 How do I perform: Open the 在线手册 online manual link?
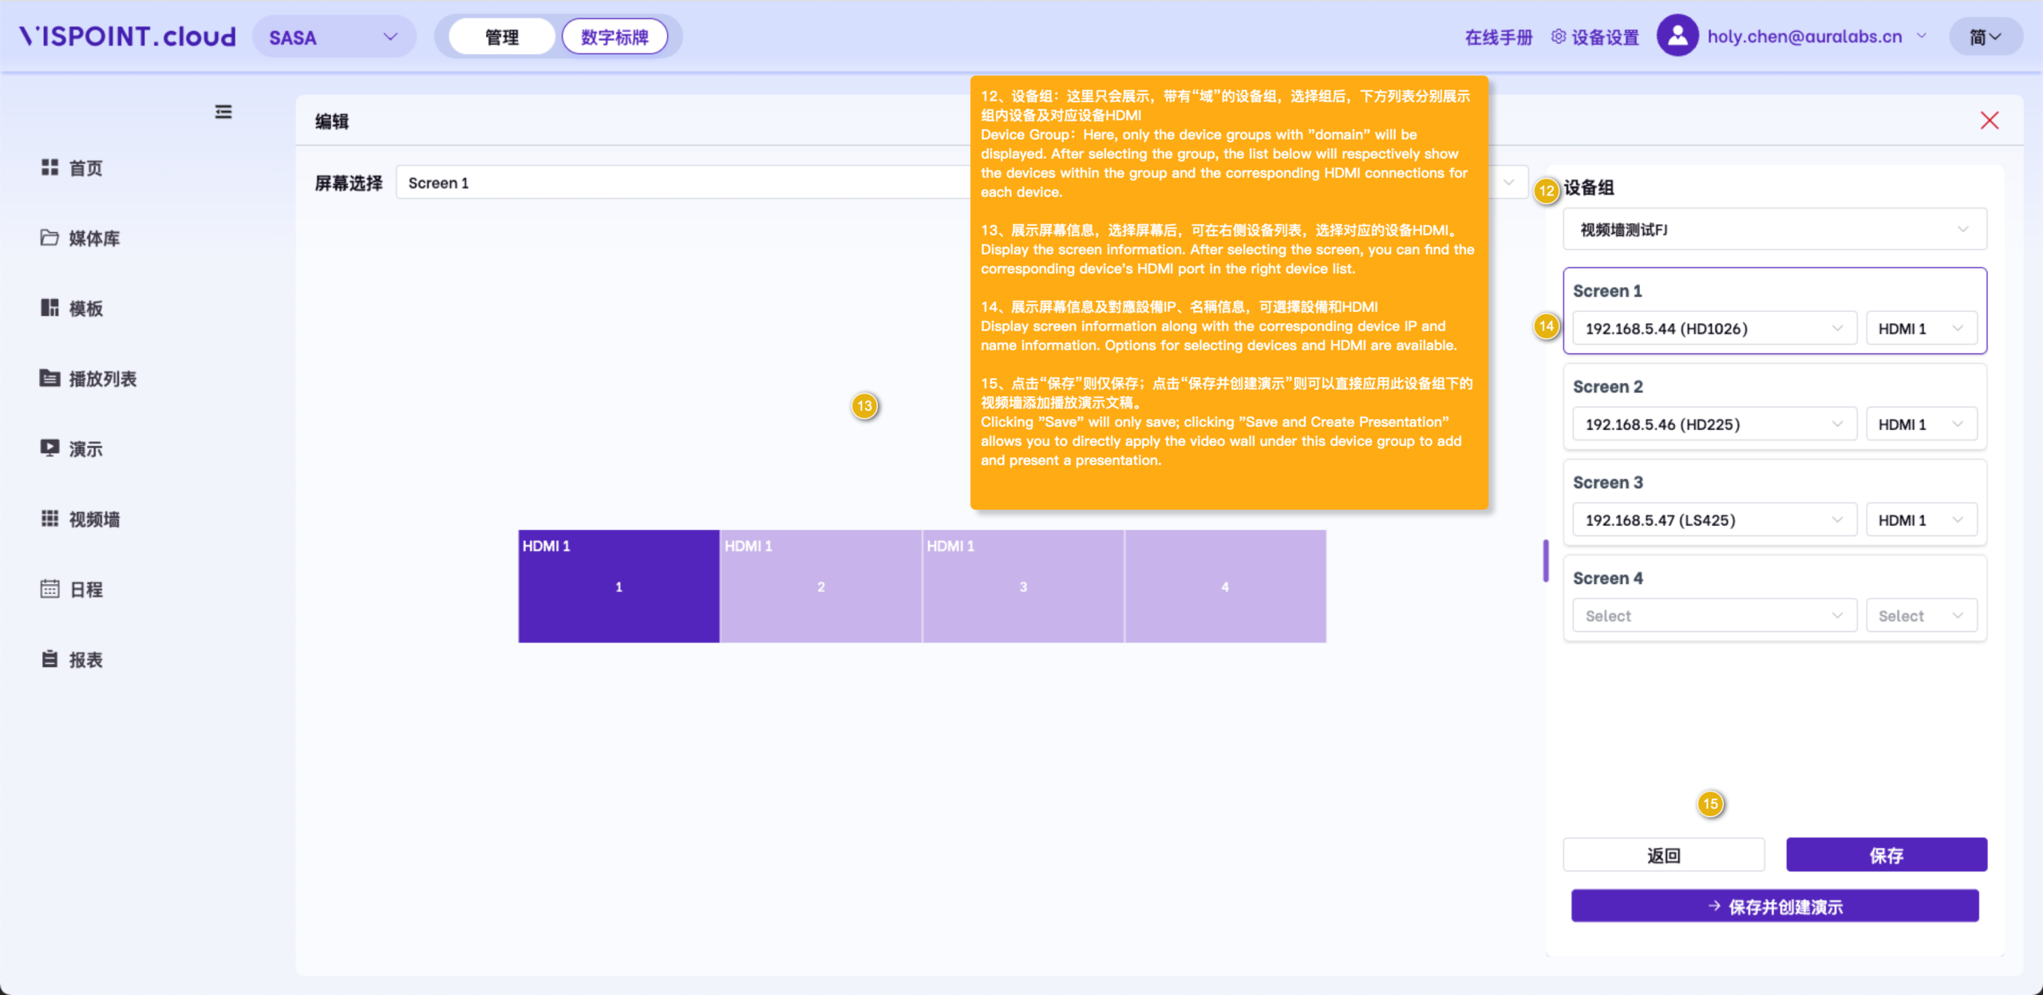(x=1498, y=37)
